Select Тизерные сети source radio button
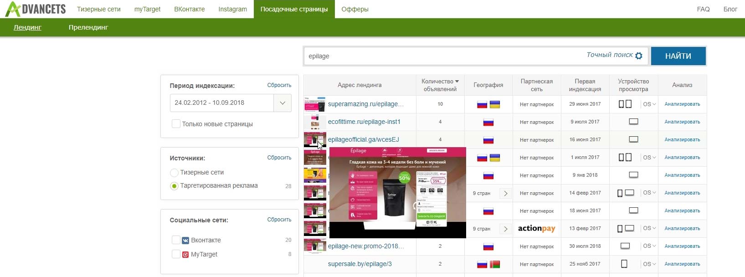Image resolution: width=745 pixels, height=277 pixels. [x=174, y=173]
